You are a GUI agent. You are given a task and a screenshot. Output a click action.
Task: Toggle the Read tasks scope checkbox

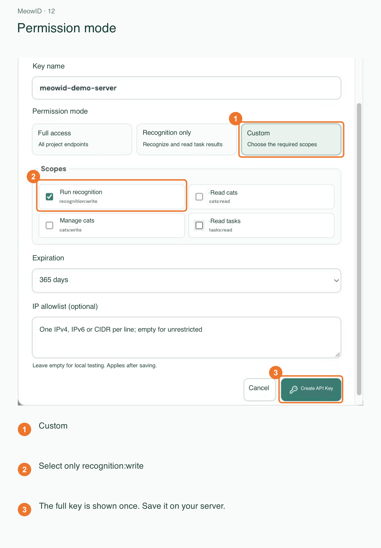[x=199, y=225]
